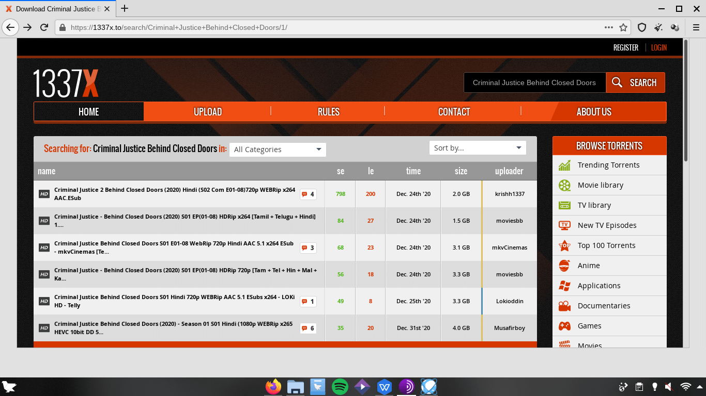706x396 pixels.
Task: Open comments icon for krishh1337 torrent
Action: [308, 194]
